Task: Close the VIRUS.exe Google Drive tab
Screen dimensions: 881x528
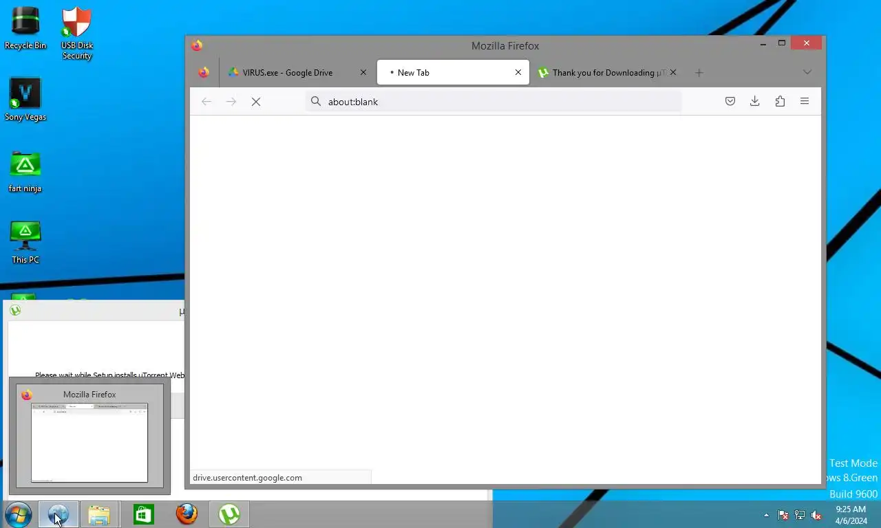Action: pos(363,72)
